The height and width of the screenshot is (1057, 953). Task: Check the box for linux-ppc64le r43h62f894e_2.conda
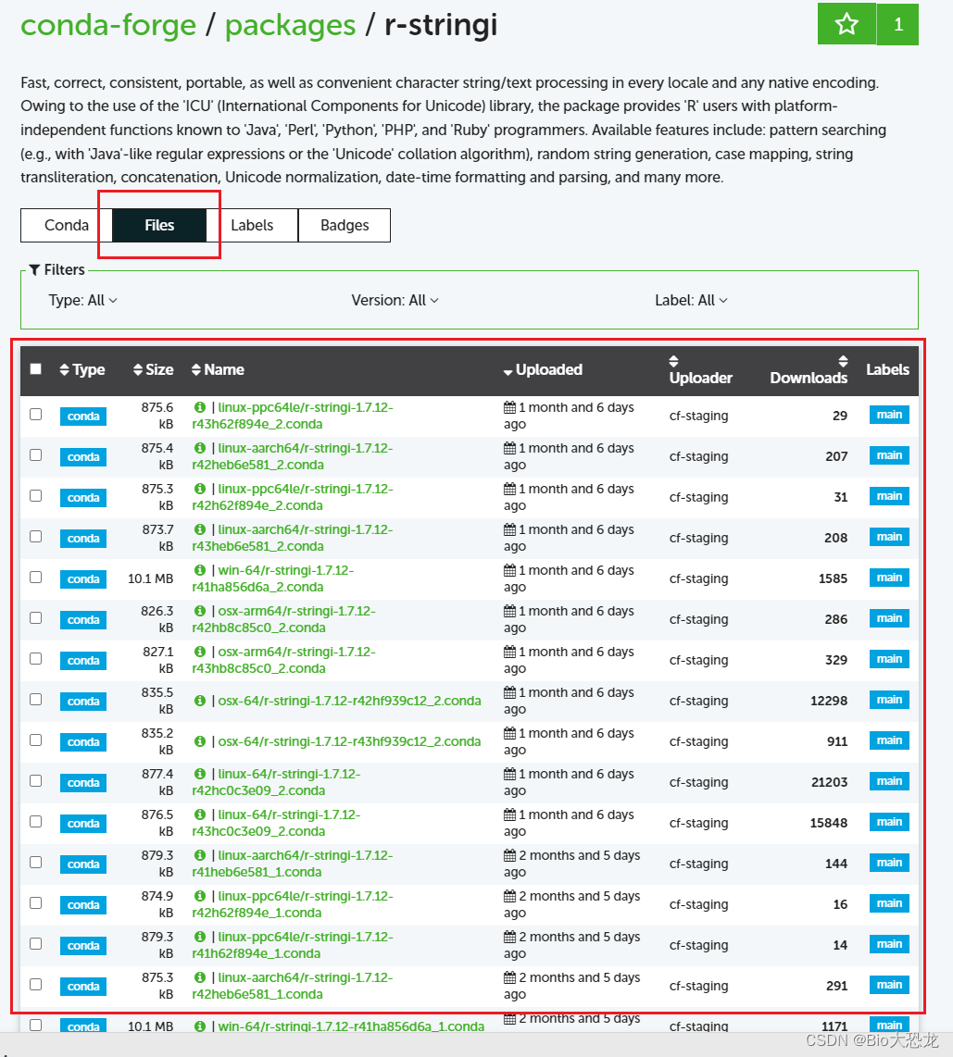pyautogui.click(x=36, y=414)
